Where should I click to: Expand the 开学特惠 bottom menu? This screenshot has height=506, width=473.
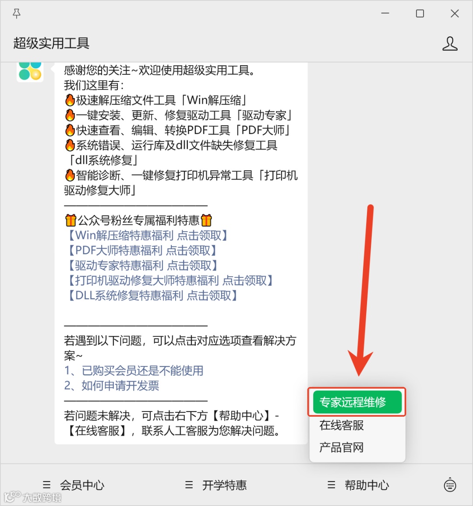(215, 485)
